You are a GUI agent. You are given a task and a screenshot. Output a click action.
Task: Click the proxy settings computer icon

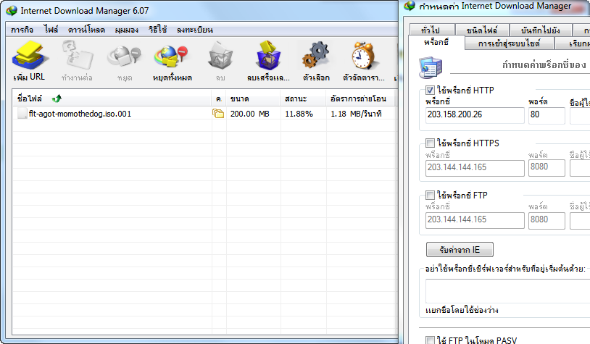[430, 67]
